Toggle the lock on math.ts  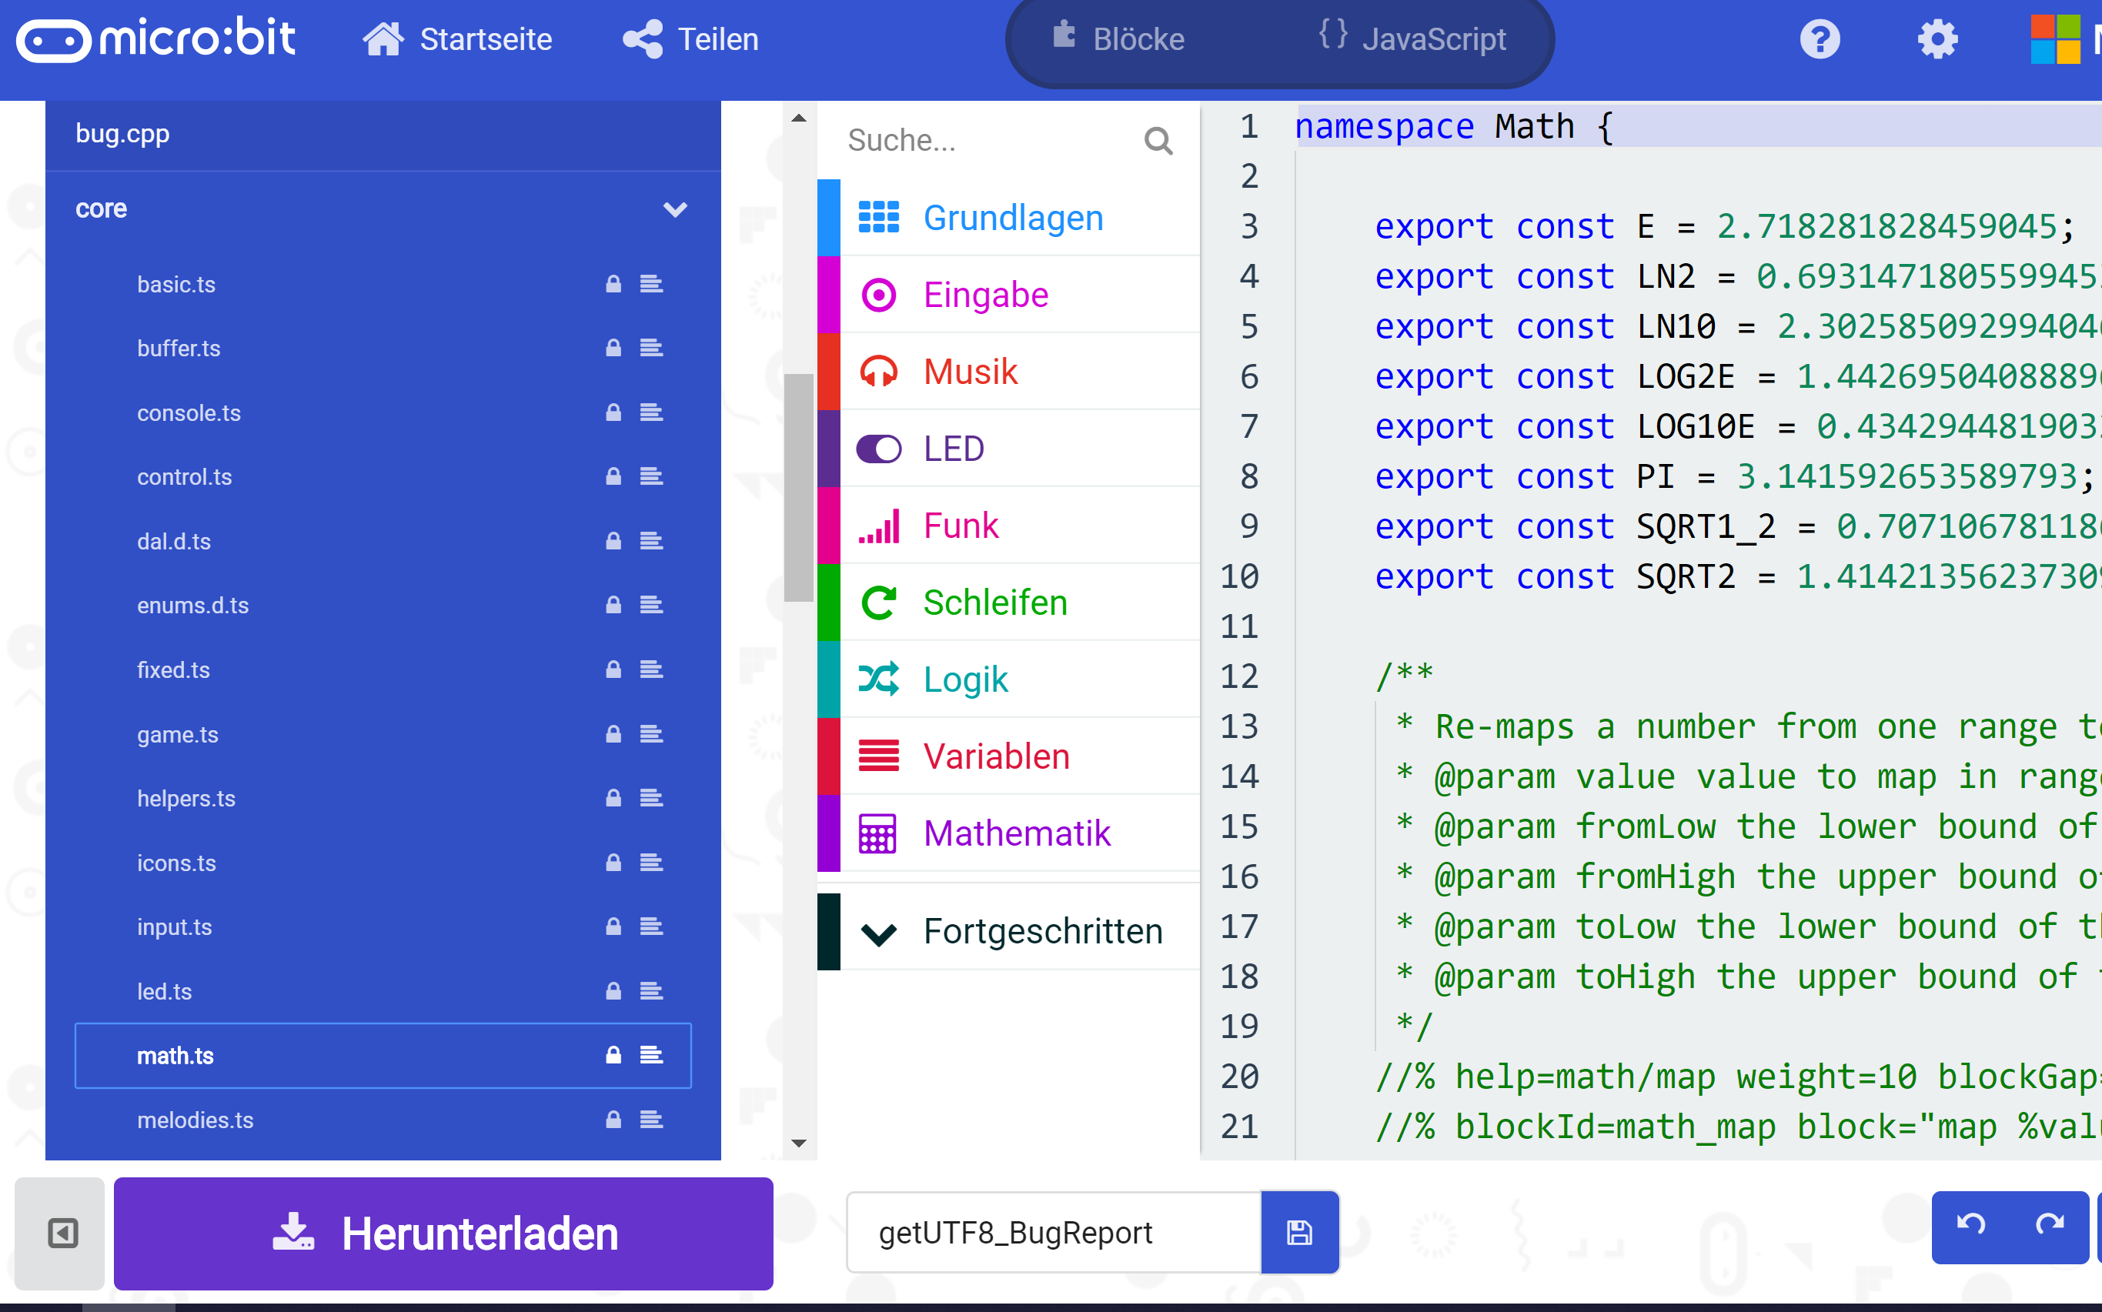pos(613,1055)
